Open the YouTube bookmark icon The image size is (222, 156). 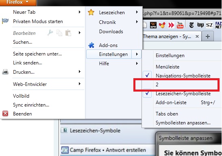click(180, 25)
